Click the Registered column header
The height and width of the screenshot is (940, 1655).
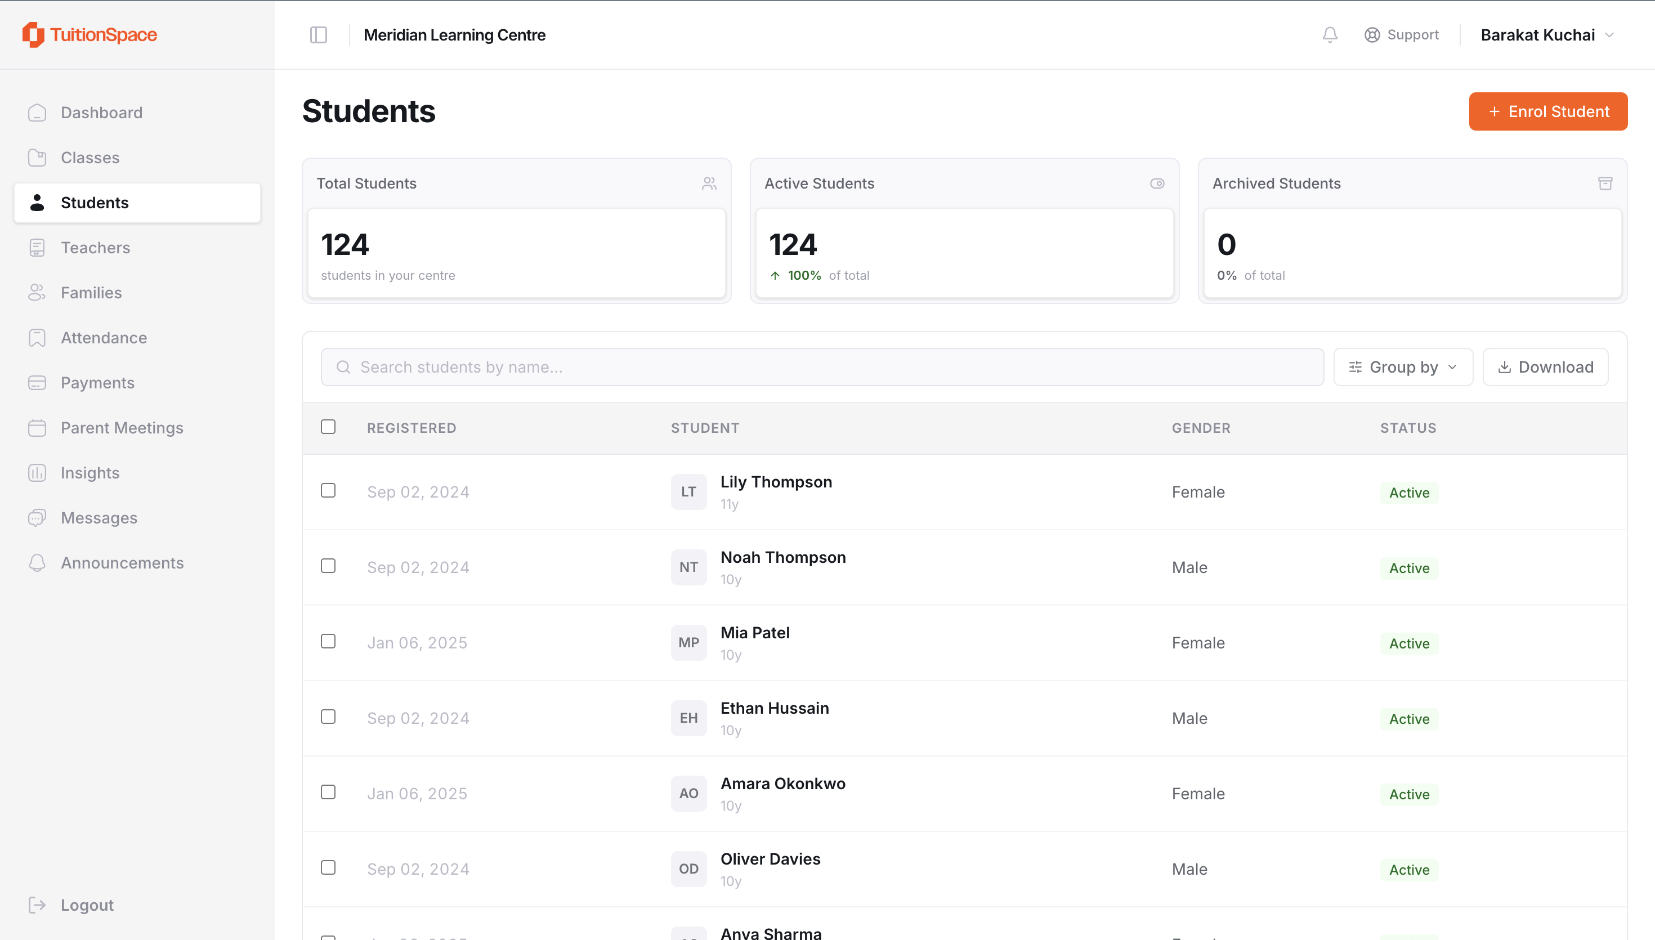pos(412,428)
